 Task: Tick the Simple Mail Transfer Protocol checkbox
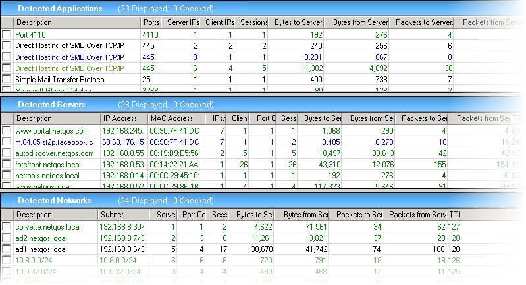[x=7, y=79]
